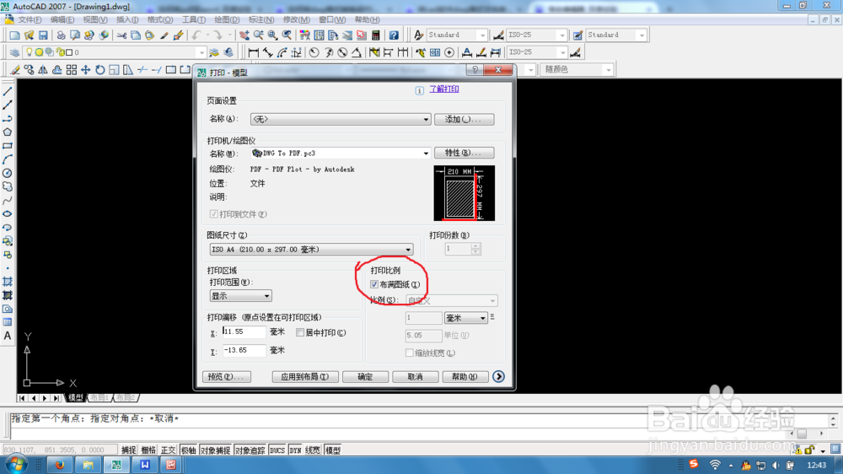Click the New drawing icon

click(x=14, y=35)
